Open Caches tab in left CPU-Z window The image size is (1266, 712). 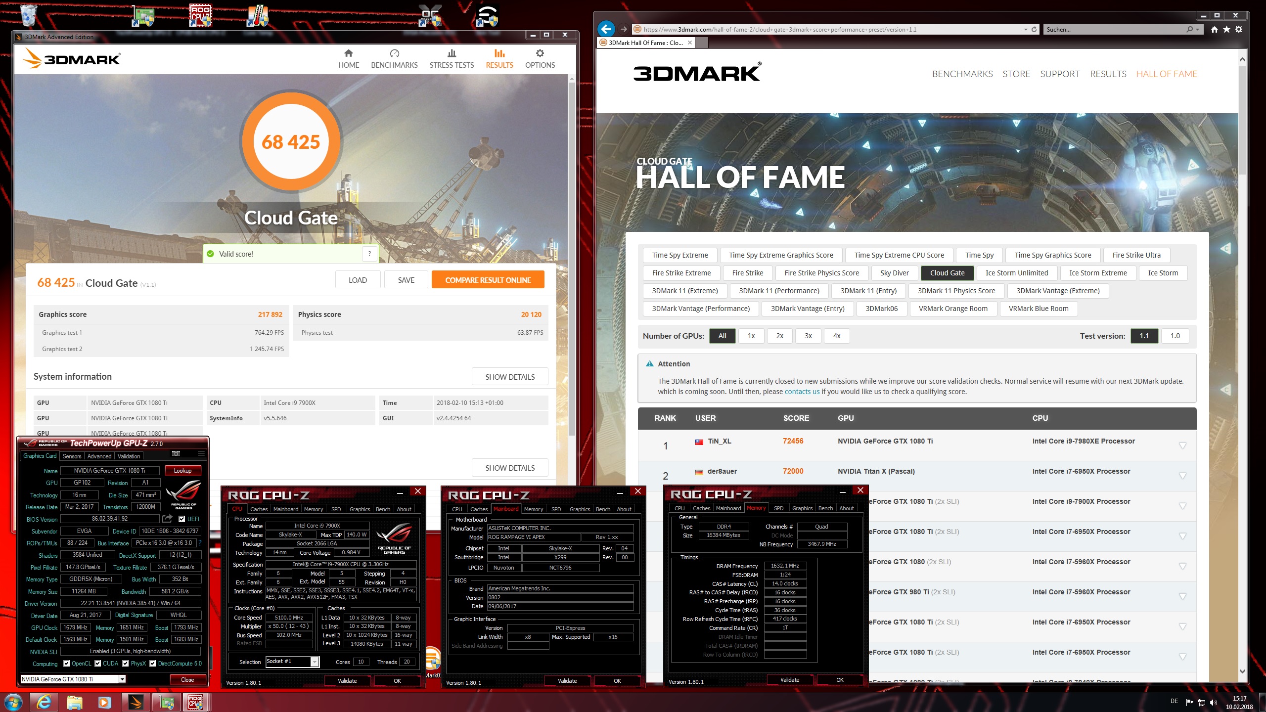(x=259, y=509)
